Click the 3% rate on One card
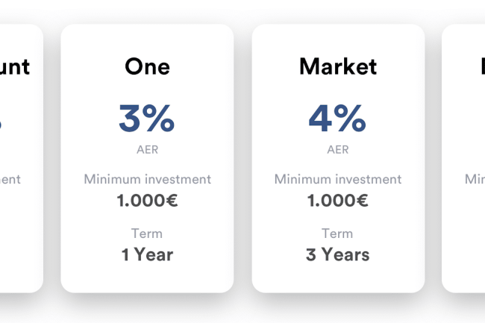485x323 pixels. [147, 118]
